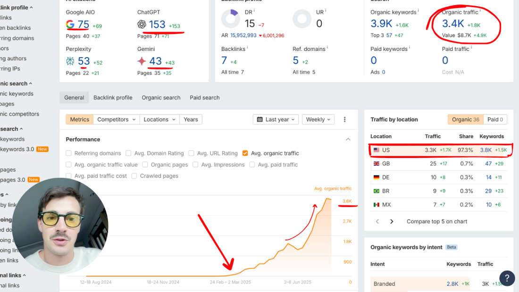This screenshot has height=292, width=519.
Task: Open the Organic traffic 3.4K value
Action: 453,24
